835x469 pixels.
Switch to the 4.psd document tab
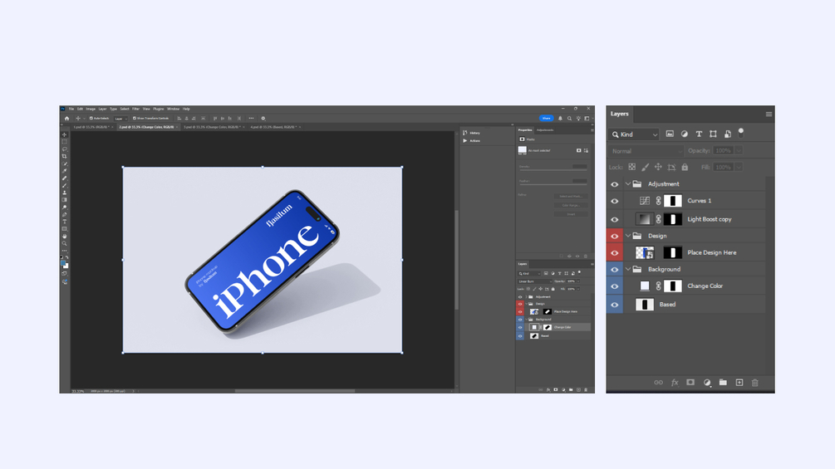[273, 127]
